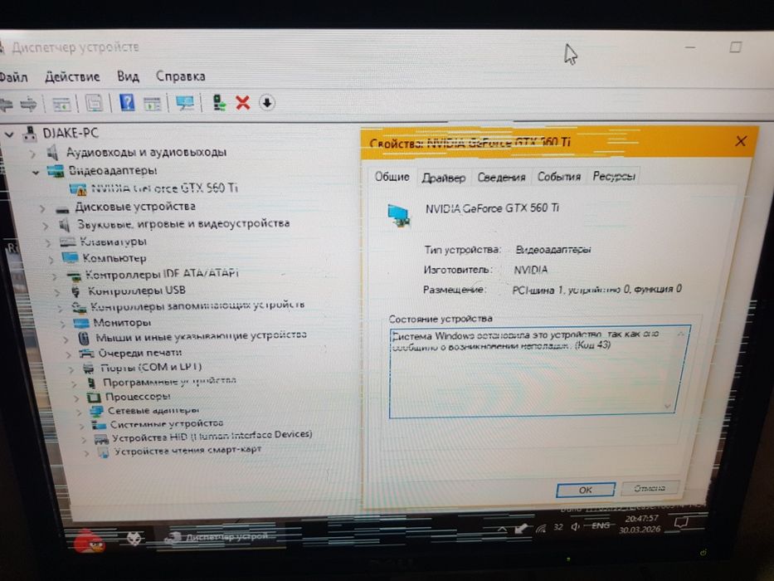Switch to the События tab
The height and width of the screenshot is (581, 774).
559,176
